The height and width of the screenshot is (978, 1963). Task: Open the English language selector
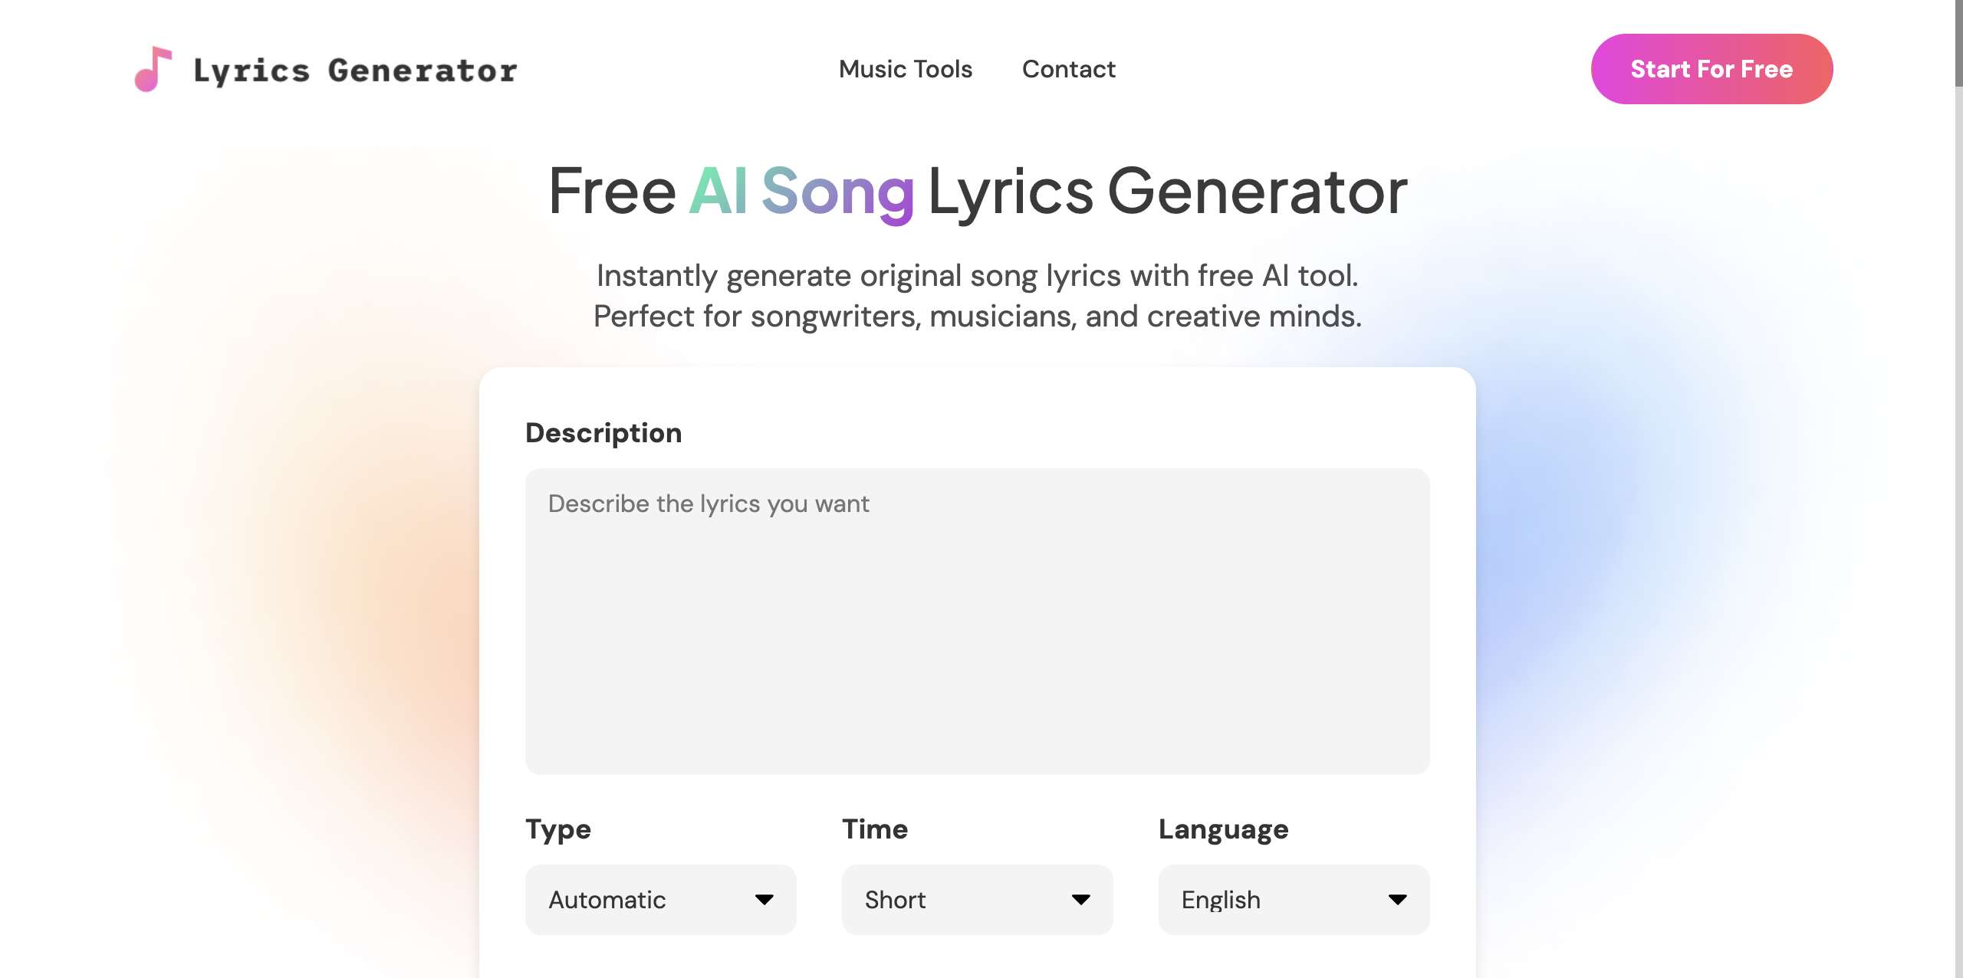[1293, 899]
